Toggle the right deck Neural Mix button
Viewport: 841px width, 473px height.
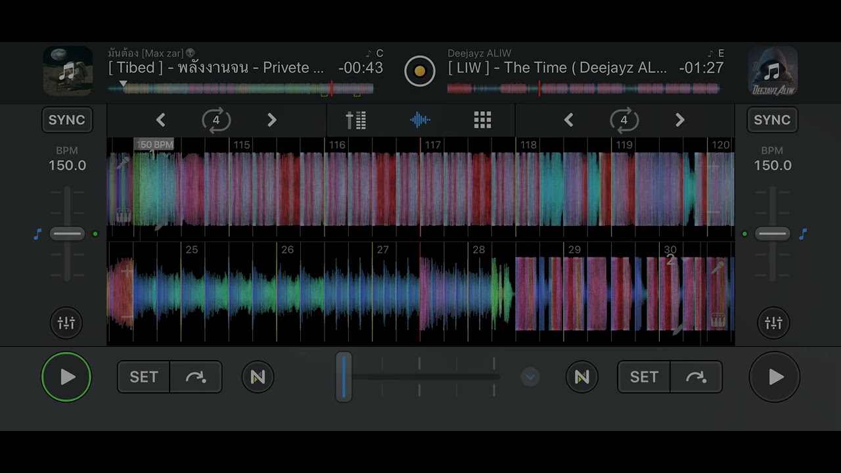[x=582, y=377]
